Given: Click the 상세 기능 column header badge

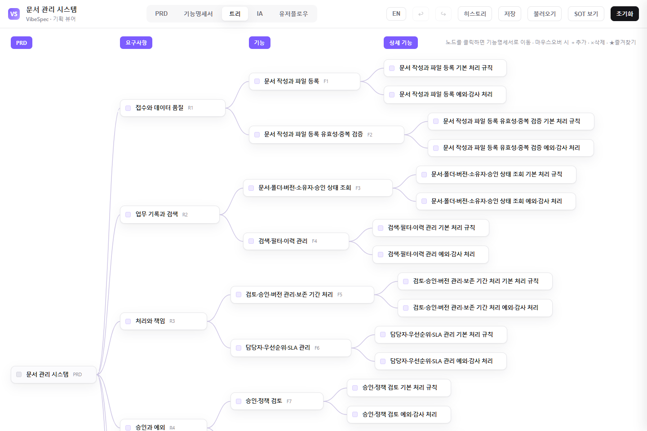Looking at the screenshot, I should (x=400, y=43).
